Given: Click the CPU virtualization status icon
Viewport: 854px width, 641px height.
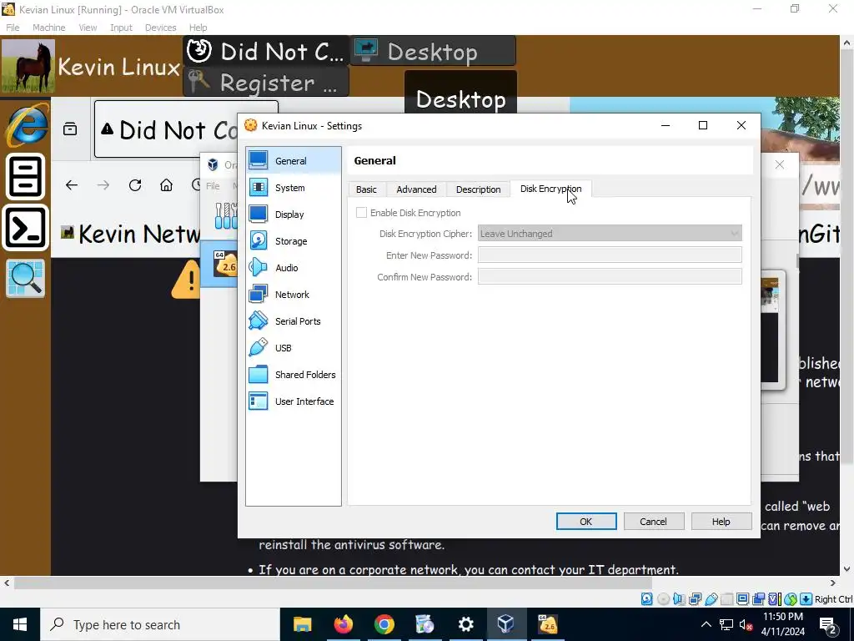Looking at the screenshot, I should click(774, 599).
